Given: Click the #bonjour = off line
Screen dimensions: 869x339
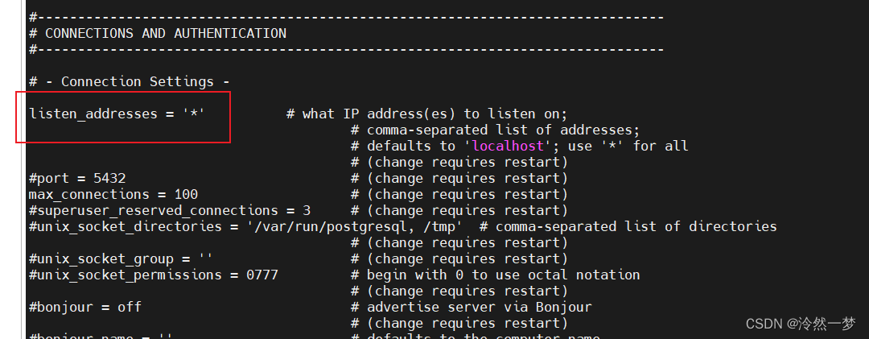Looking at the screenshot, I should click(x=85, y=308).
